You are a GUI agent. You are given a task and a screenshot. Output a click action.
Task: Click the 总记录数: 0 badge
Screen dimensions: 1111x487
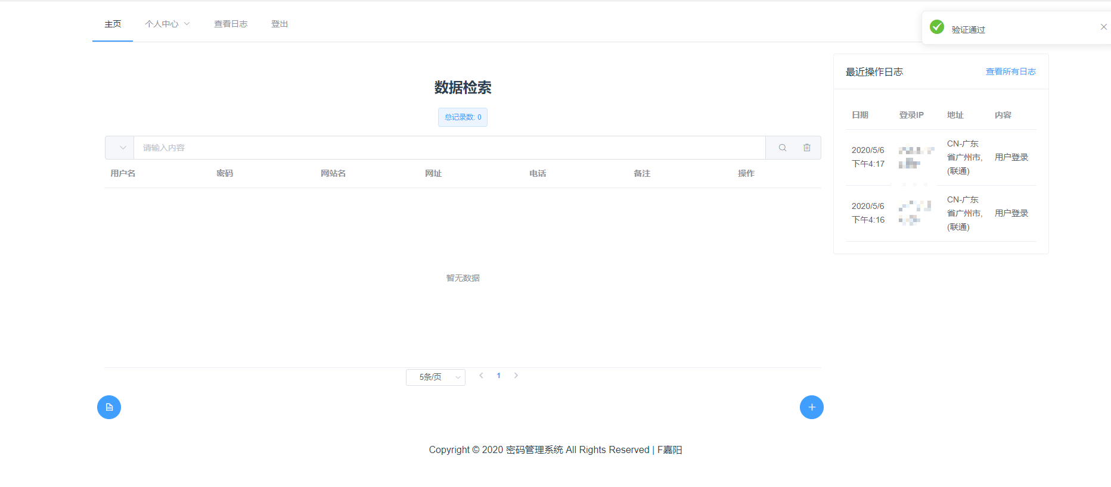pyautogui.click(x=463, y=117)
